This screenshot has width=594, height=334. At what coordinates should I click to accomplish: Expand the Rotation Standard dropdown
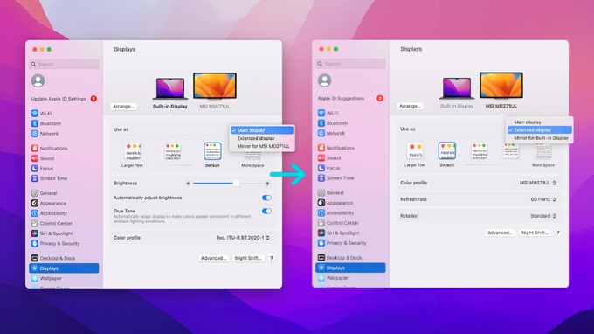[x=543, y=216]
